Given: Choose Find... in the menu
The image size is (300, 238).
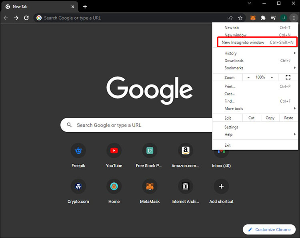Looking at the screenshot, I should [x=255, y=101].
